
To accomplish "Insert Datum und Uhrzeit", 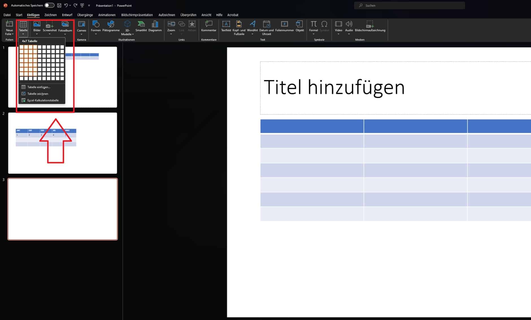I will click(x=266, y=28).
